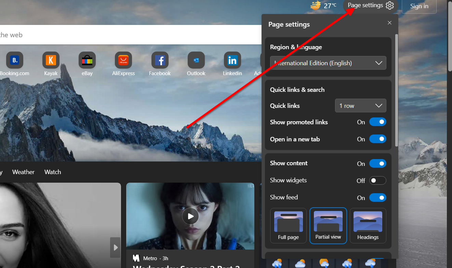This screenshot has height=268, width=452.
Task: Click the Sign in button
Action: (419, 6)
